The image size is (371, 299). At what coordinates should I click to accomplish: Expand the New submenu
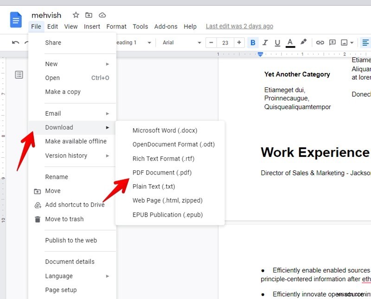(72, 64)
